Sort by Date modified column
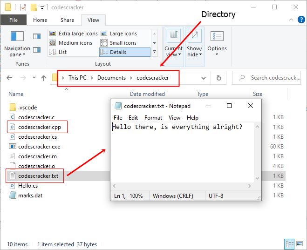The height and width of the screenshot is (250, 307). [x=147, y=94]
